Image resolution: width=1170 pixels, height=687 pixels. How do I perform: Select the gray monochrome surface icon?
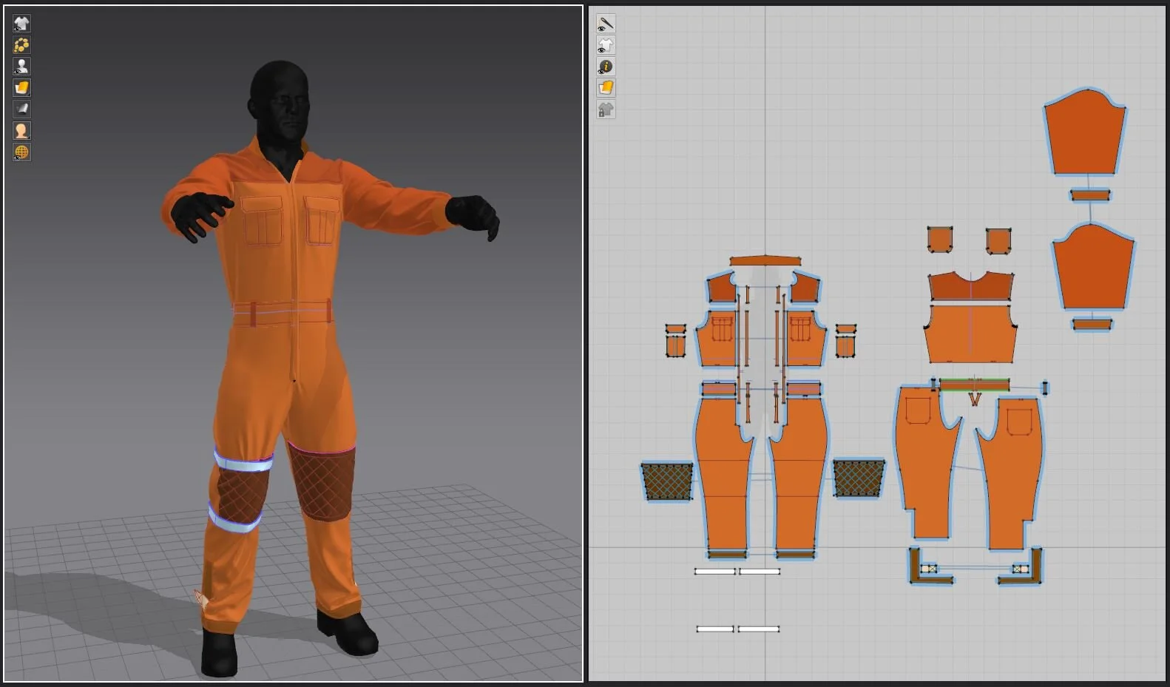click(x=21, y=109)
